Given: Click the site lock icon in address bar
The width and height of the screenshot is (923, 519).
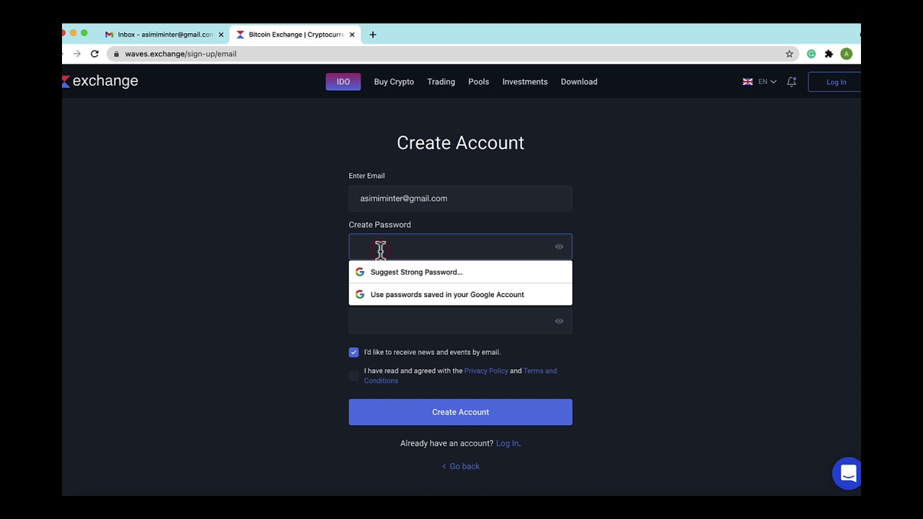Looking at the screenshot, I should point(116,54).
